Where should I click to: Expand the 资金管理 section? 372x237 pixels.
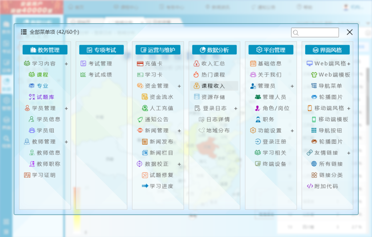point(179,86)
